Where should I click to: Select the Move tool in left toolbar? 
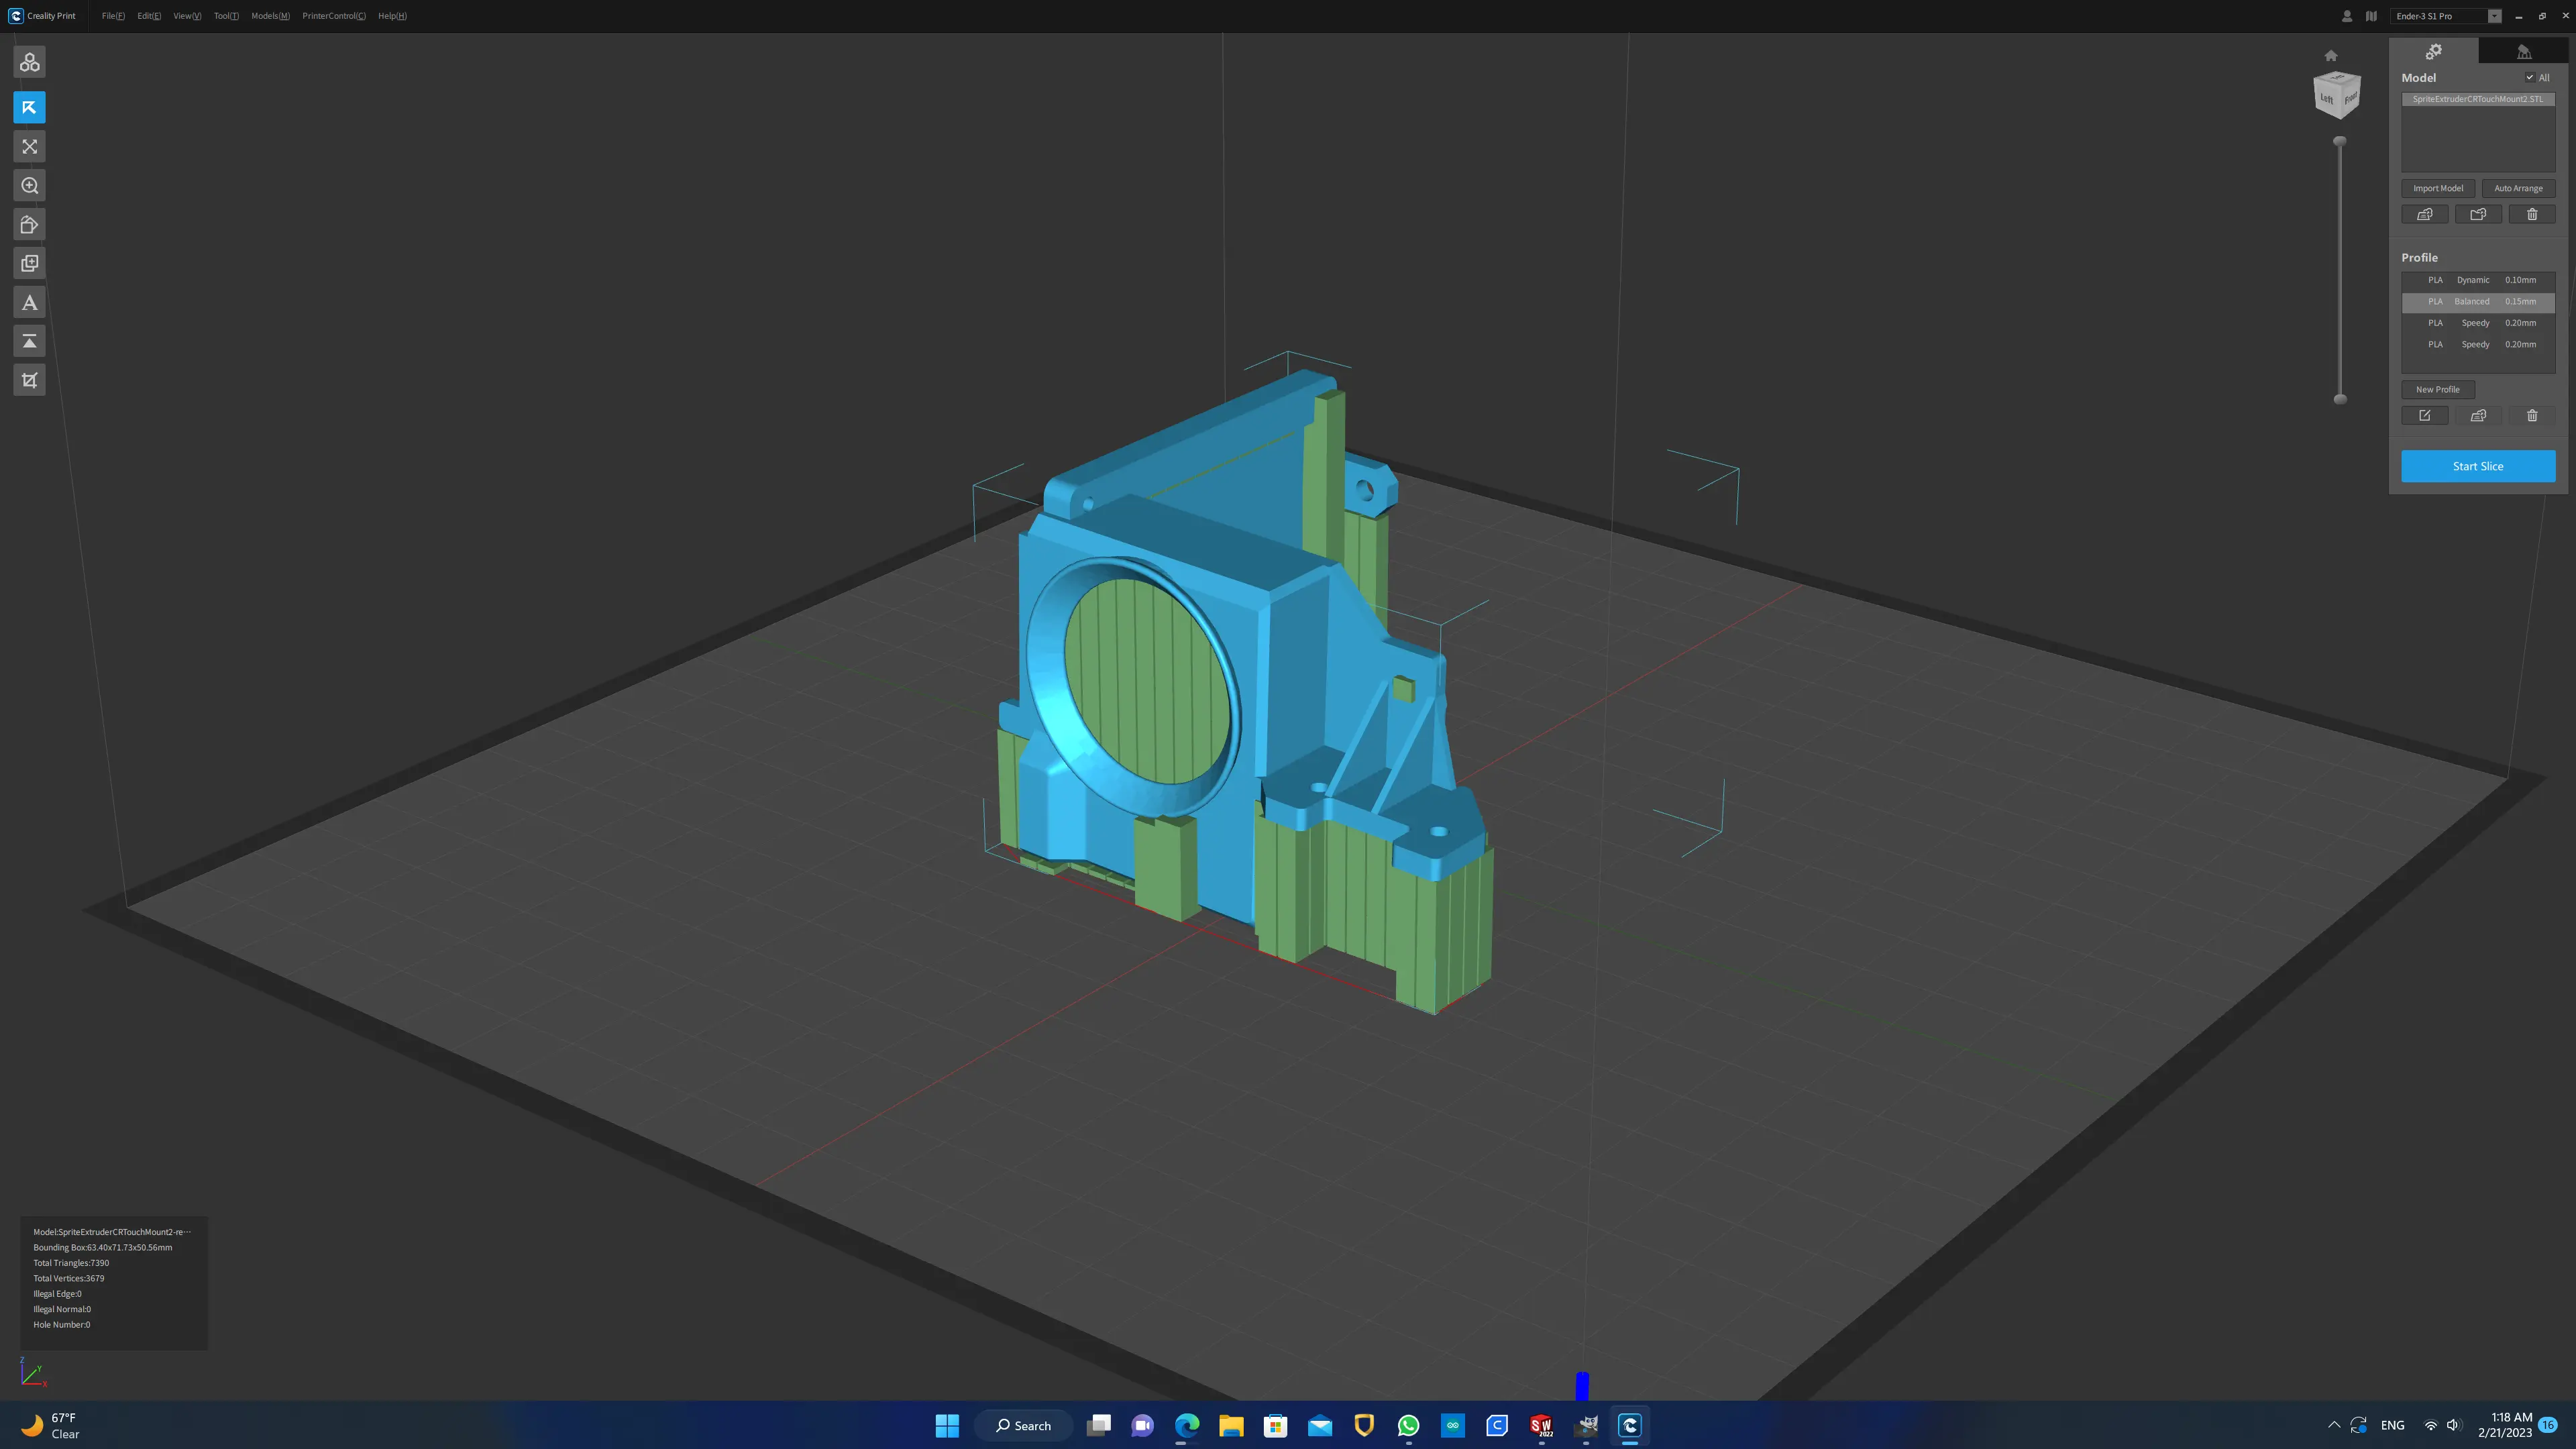pos(29,107)
